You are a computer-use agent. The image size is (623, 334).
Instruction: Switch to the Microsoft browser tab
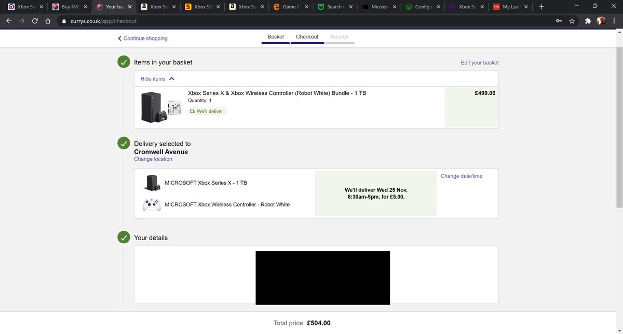[380, 7]
